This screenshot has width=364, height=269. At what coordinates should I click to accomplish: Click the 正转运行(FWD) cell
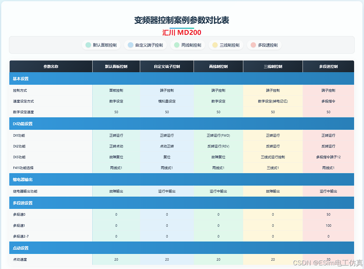tap(219, 135)
